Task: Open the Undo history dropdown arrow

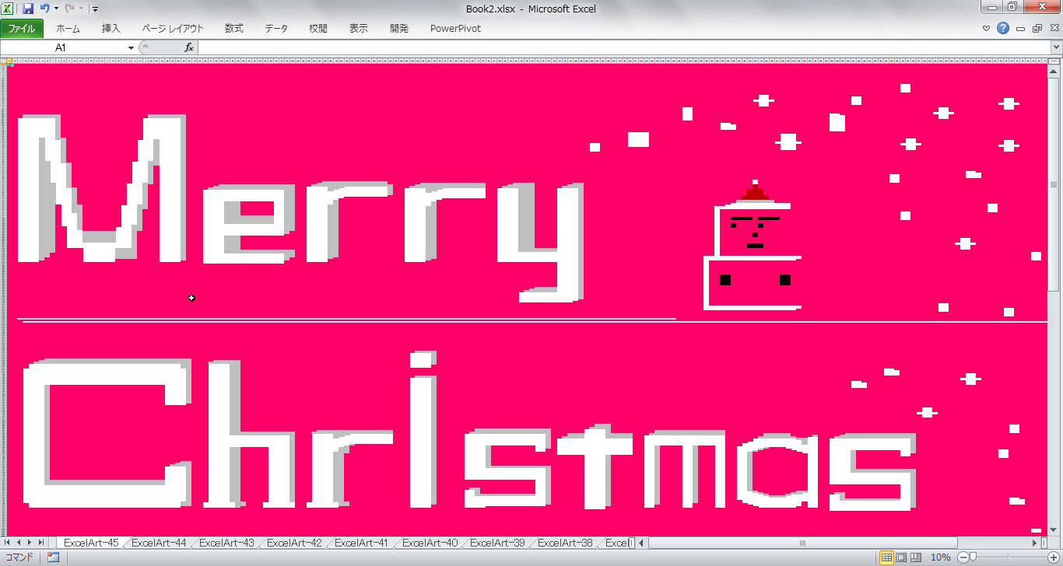Action: click(x=56, y=9)
